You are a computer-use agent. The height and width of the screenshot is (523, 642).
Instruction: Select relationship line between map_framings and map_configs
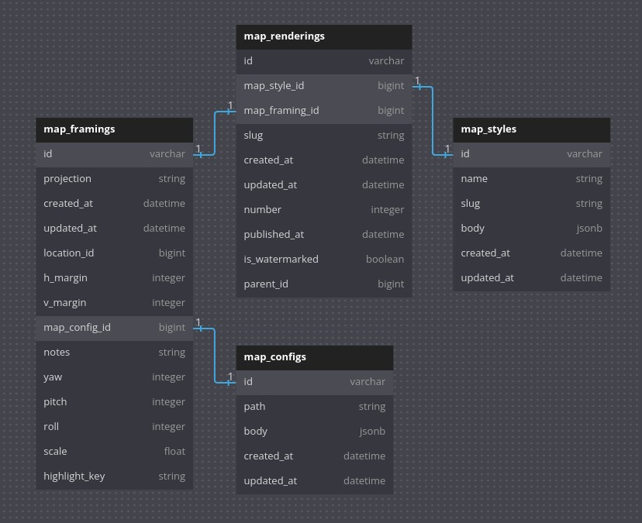215,356
